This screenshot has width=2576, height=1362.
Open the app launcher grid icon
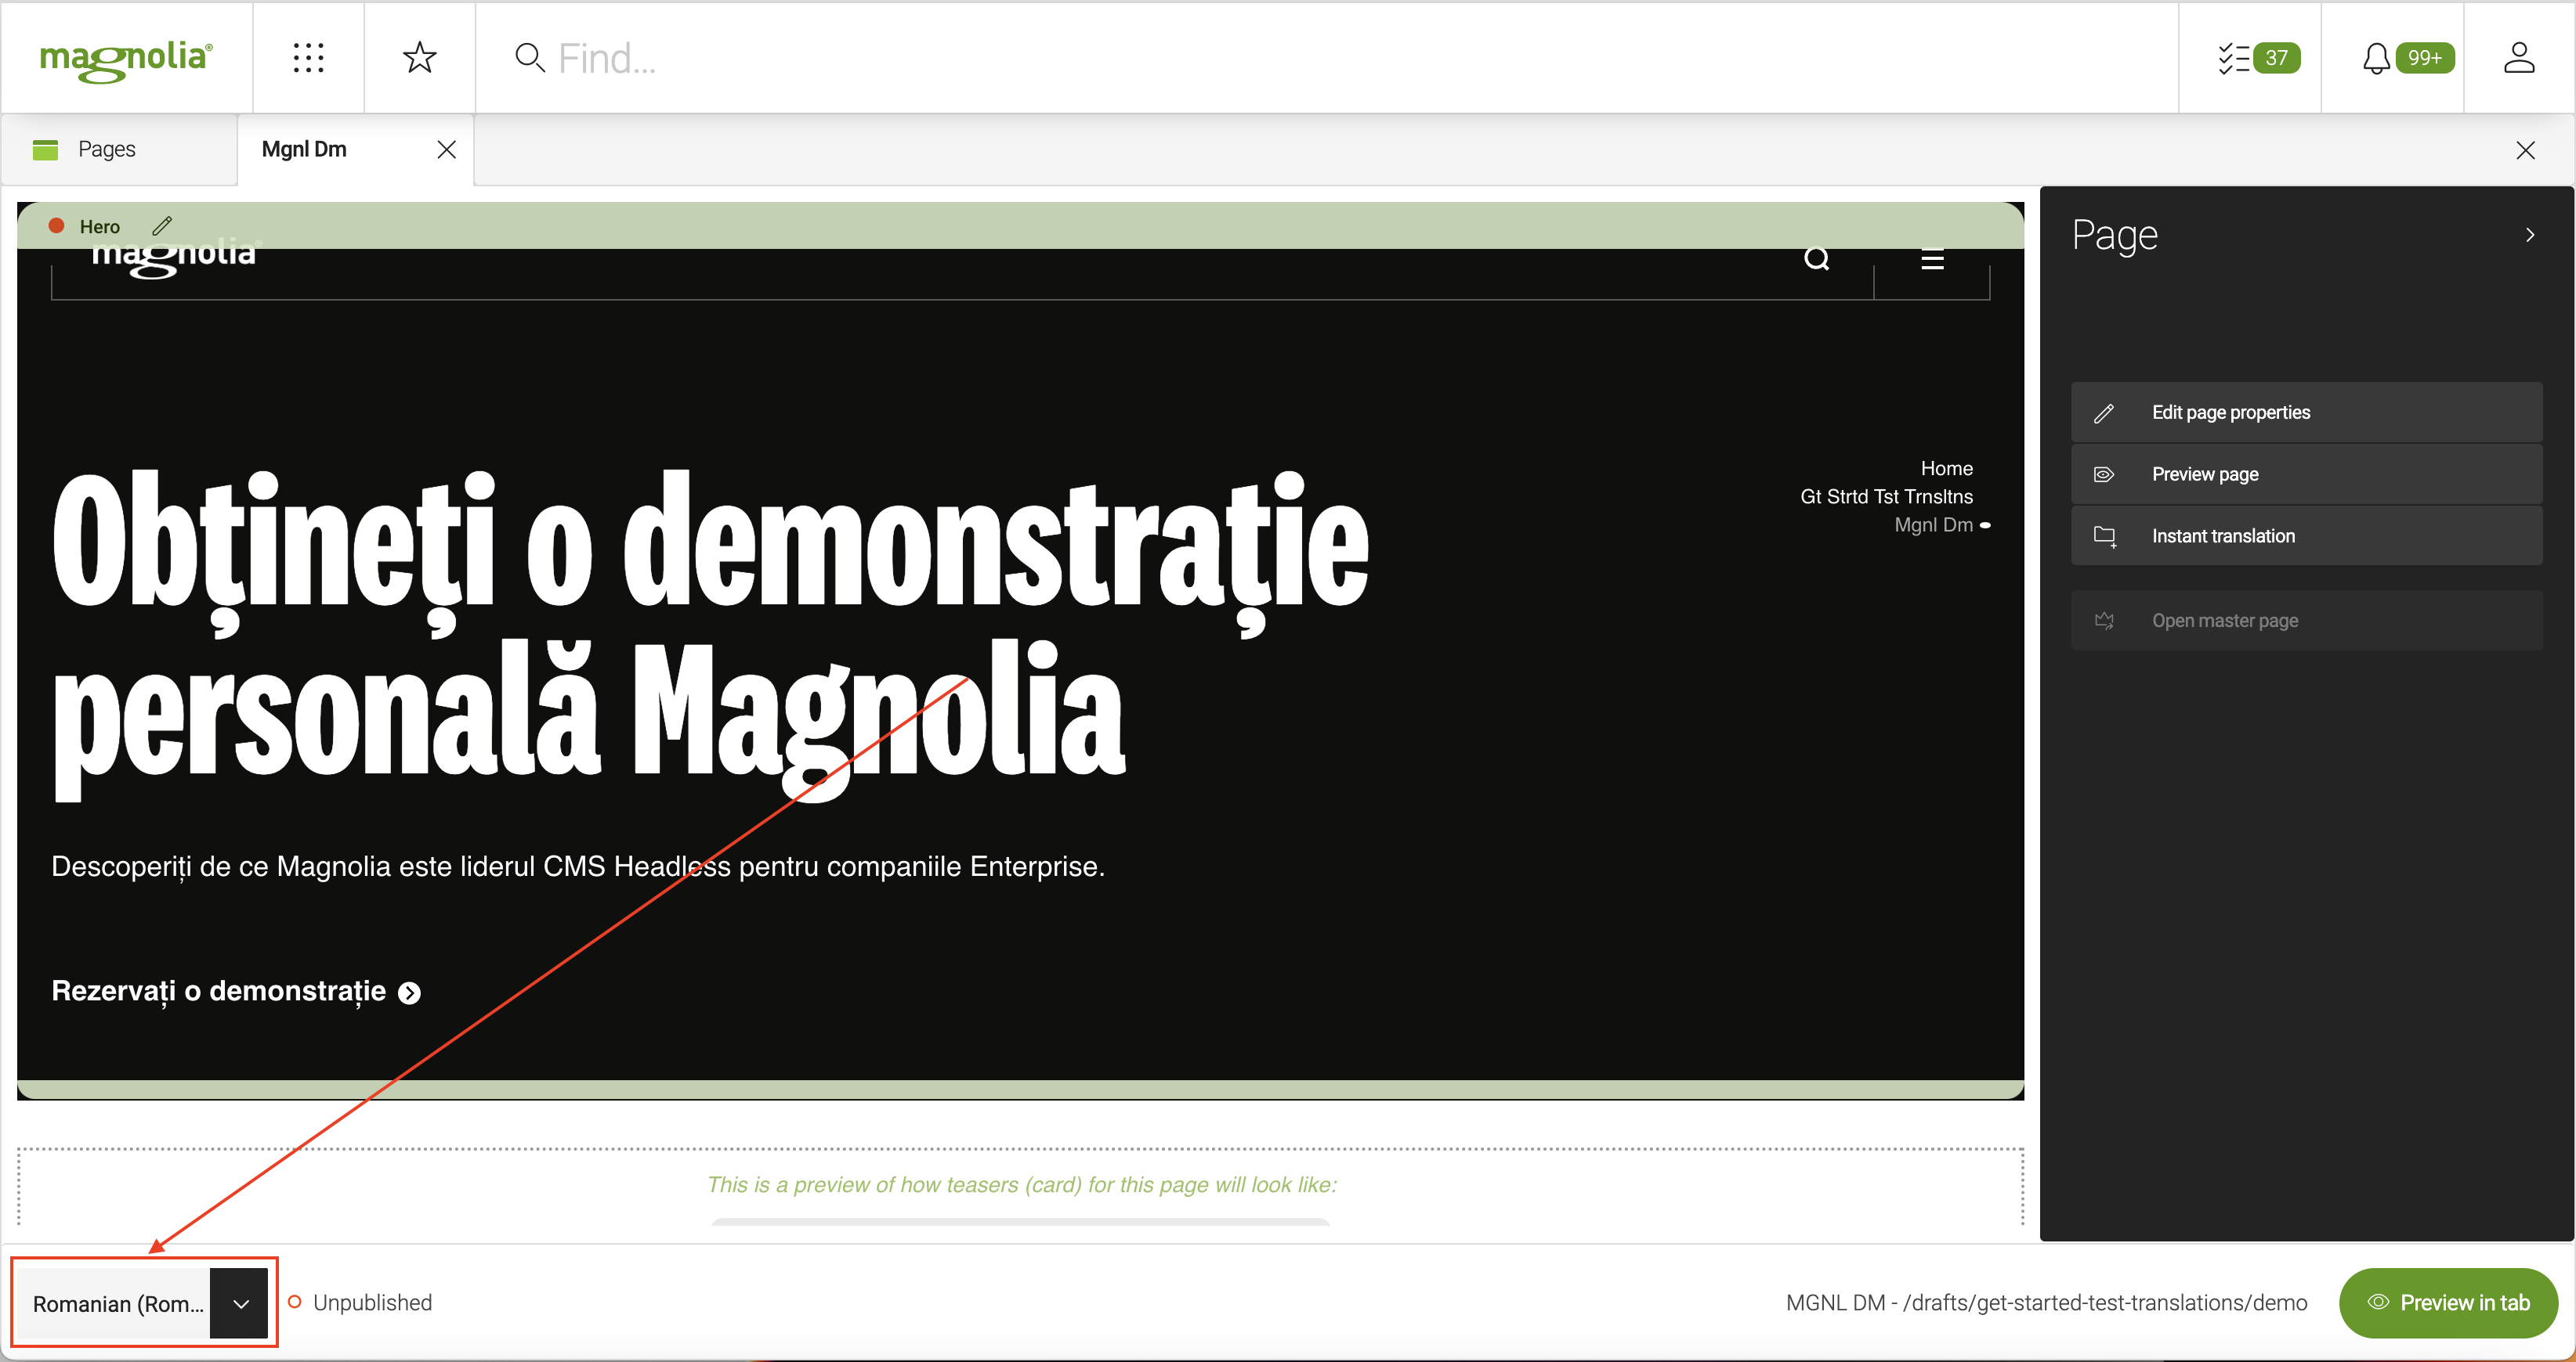tap(308, 58)
